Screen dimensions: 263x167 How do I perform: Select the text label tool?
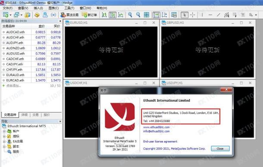243,15
